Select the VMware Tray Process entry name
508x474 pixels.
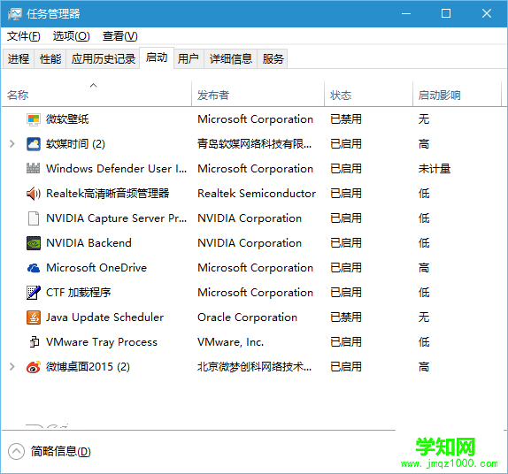(x=102, y=342)
